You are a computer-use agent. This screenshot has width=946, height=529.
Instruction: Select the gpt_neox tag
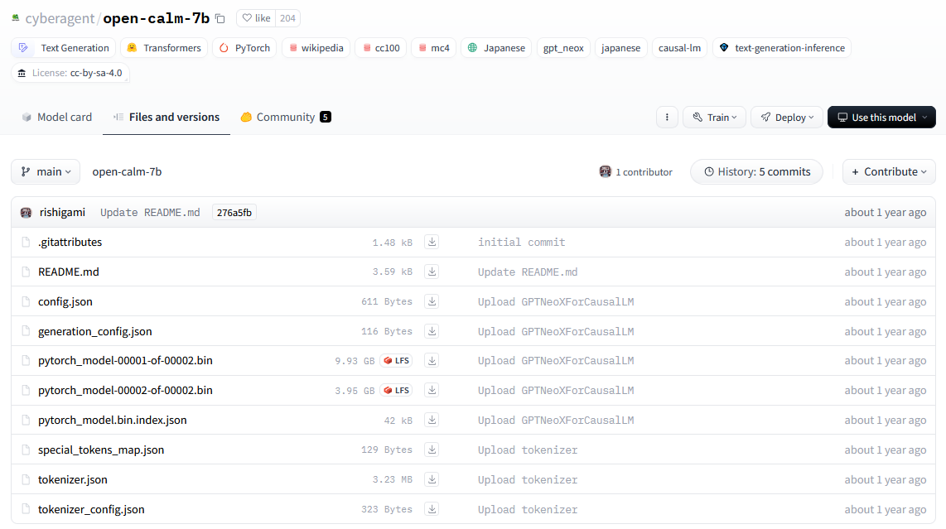[x=563, y=48]
